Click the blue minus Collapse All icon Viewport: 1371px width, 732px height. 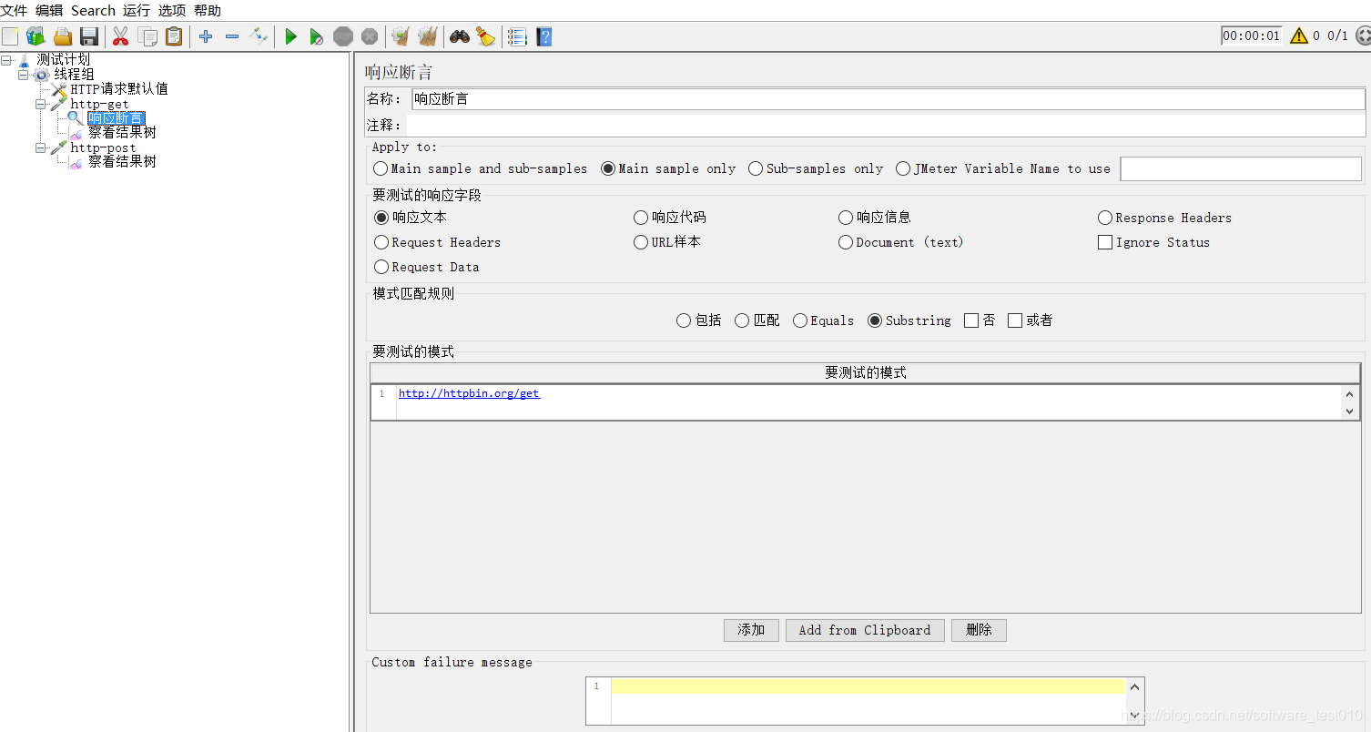232,36
